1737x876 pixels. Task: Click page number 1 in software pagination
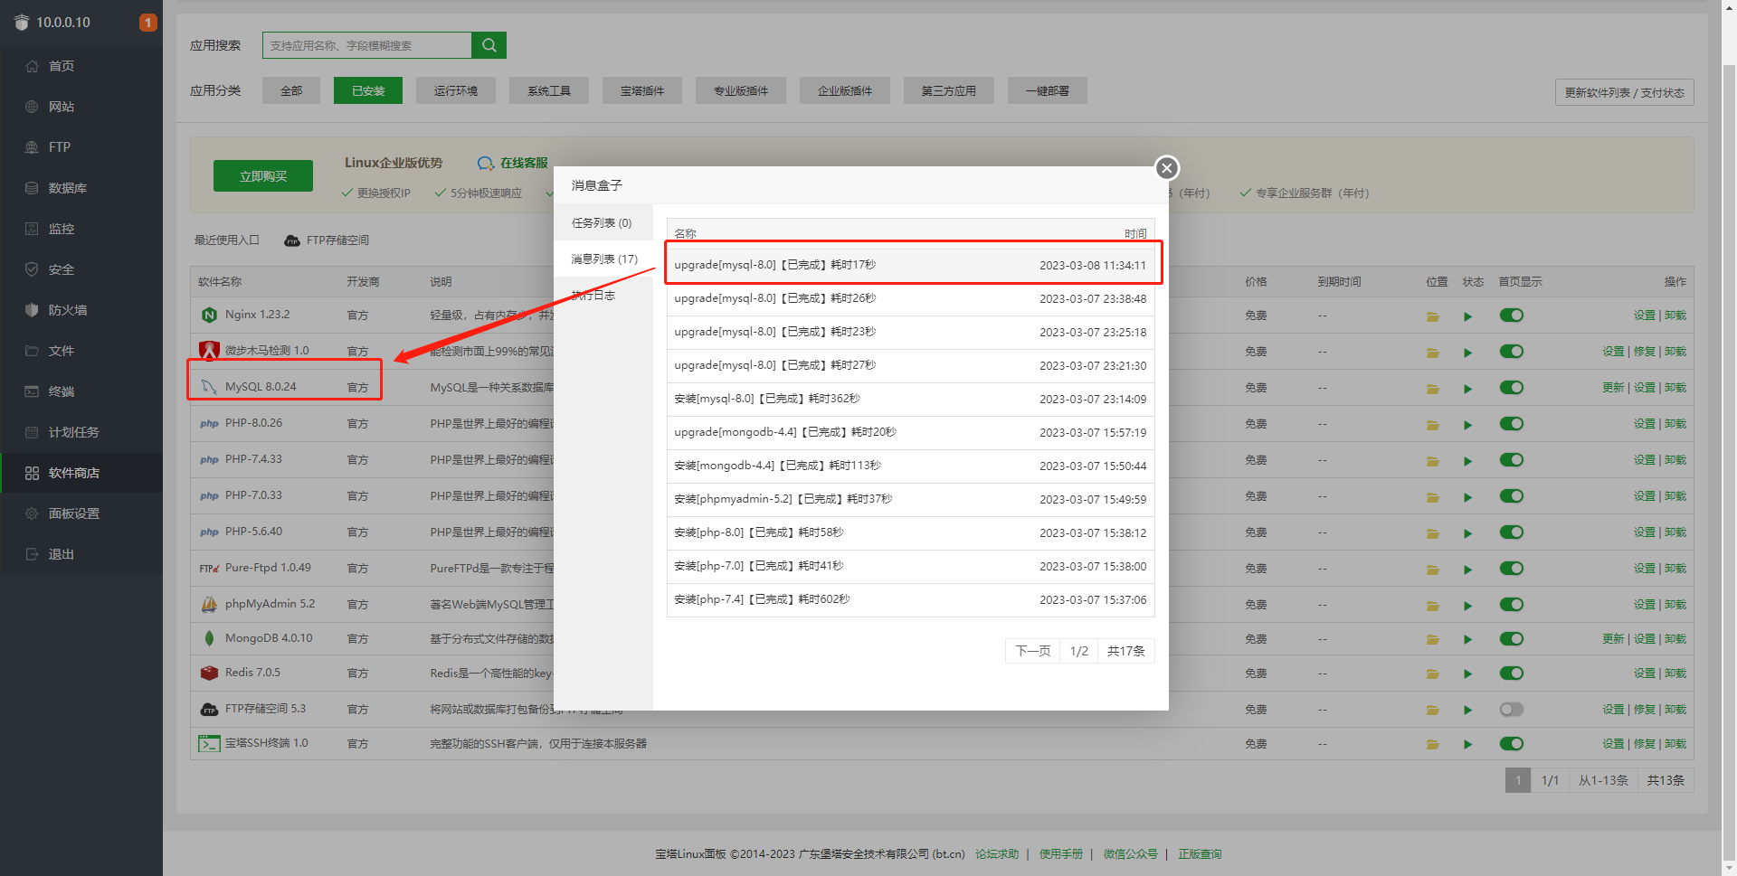[x=1518, y=780]
